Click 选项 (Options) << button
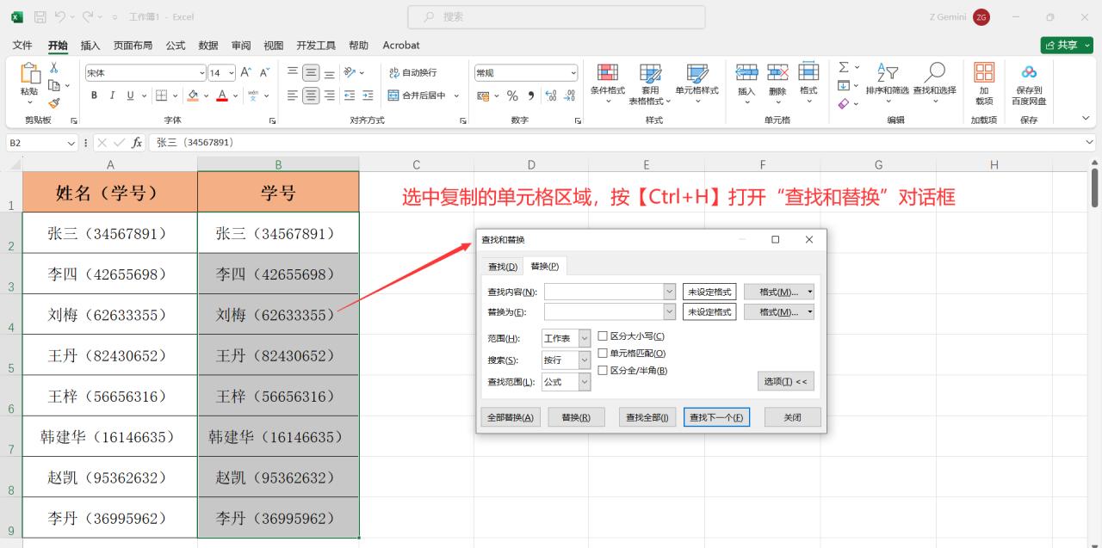The height and width of the screenshot is (548, 1102). point(785,381)
